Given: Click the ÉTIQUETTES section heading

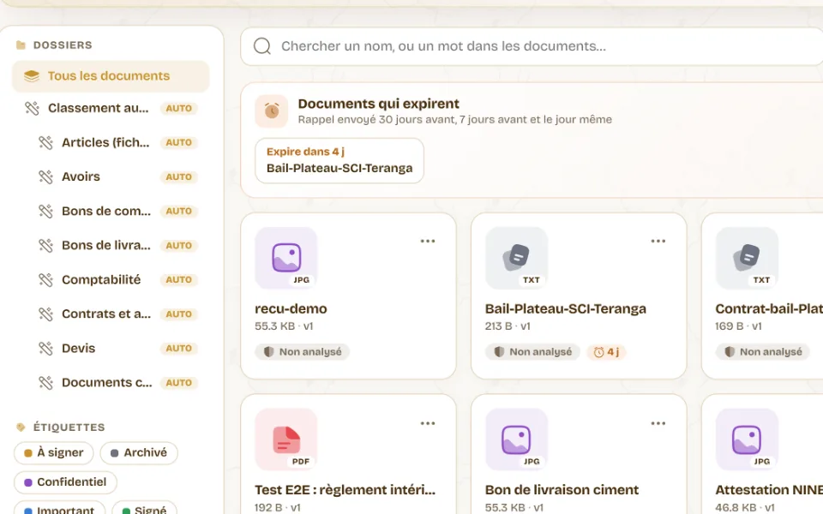Looking at the screenshot, I should pyautogui.click(x=69, y=427).
